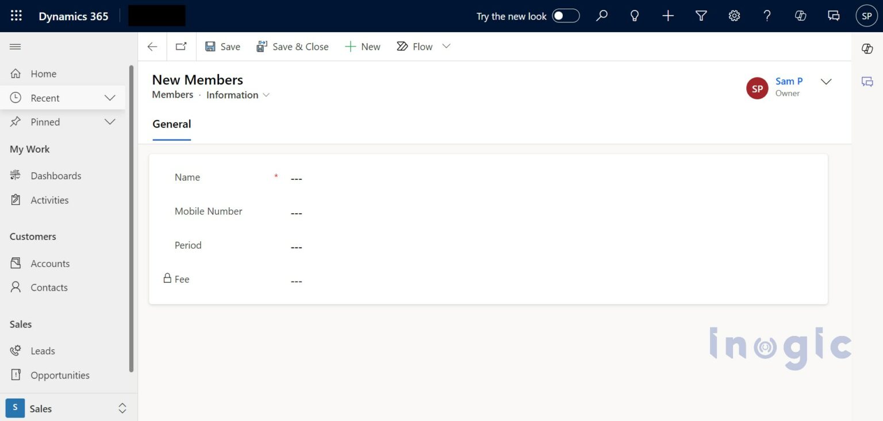This screenshot has width=883, height=421.
Task: Open owner Sam P's record
Action: (789, 81)
